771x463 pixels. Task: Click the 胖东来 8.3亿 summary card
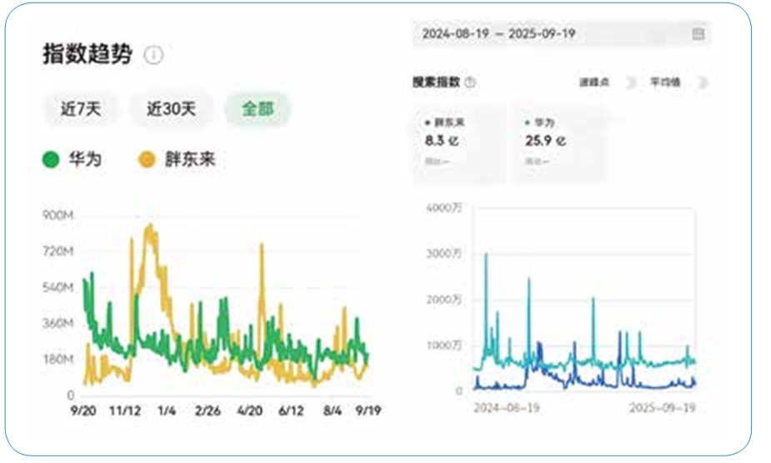(459, 143)
